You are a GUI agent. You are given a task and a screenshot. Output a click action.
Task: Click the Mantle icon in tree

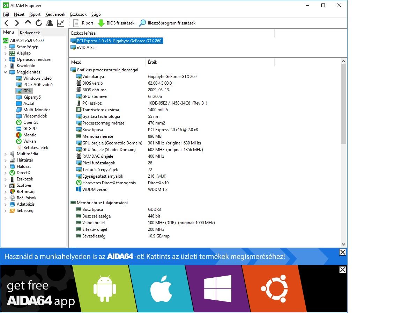19,135
